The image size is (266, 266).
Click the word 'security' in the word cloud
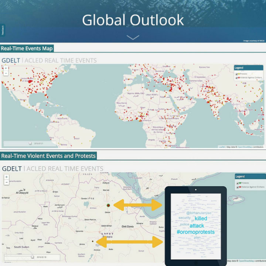[185, 218]
